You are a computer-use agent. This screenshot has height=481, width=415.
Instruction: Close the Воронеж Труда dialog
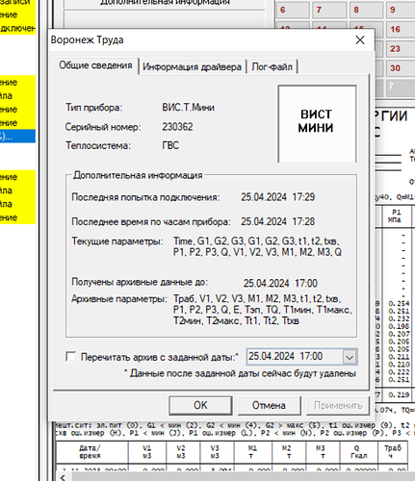click(x=360, y=39)
